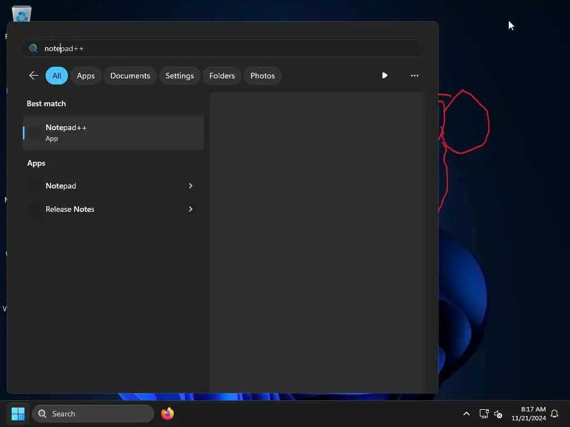Launch Firefox from the taskbar
This screenshot has height=427, width=570.
click(x=168, y=414)
